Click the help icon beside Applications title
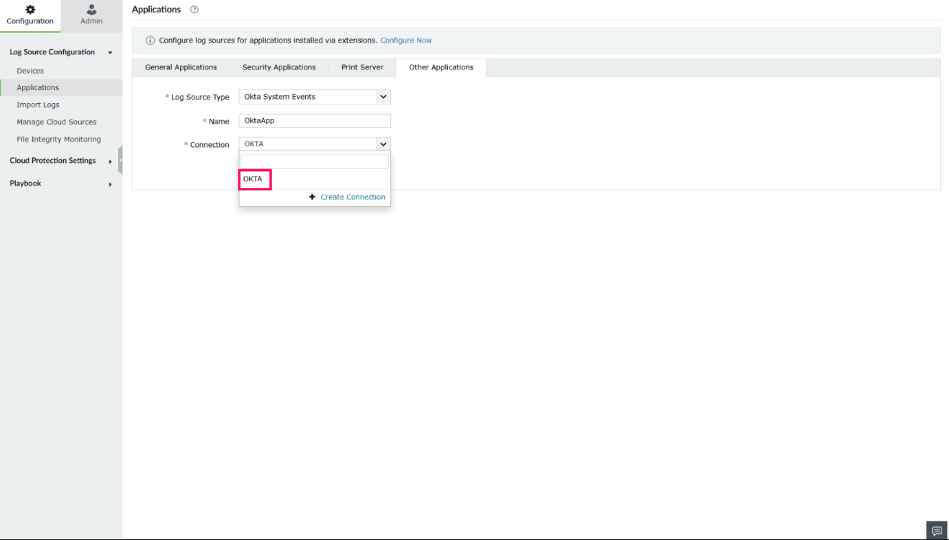This screenshot has width=949, height=540. (x=194, y=10)
